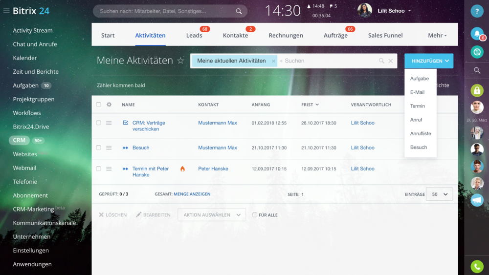
Task: Click the green phone call icon
Action: [477, 266]
